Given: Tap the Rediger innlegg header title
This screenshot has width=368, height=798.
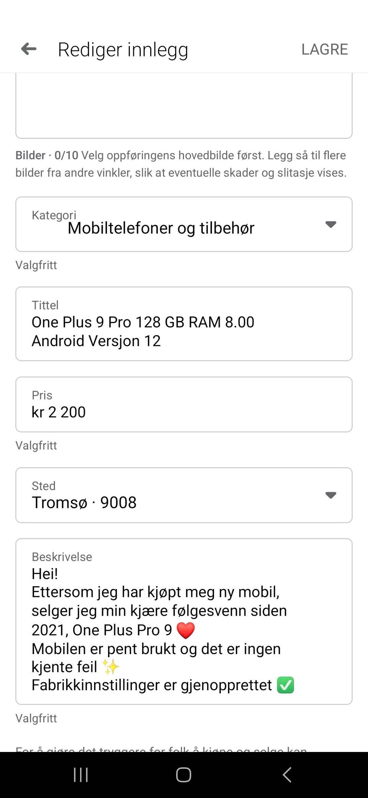Looking at the screenshot, I should (x=123, y=50).
